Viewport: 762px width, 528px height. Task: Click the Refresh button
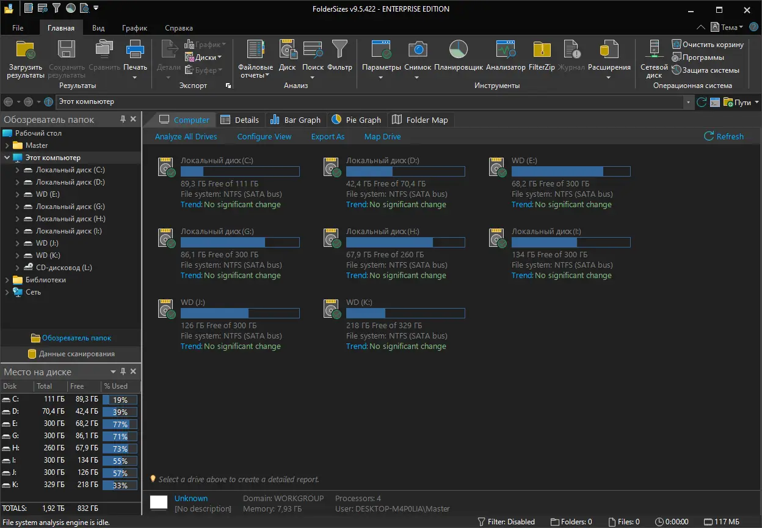(x=724, y=136)
